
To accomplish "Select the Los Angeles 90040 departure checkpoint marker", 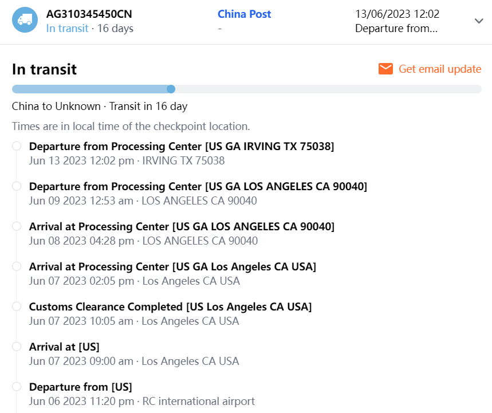I will 17,186.
